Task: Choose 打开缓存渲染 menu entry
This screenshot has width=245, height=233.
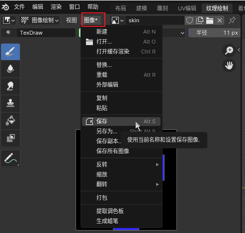Action: (x=121, y=52)
